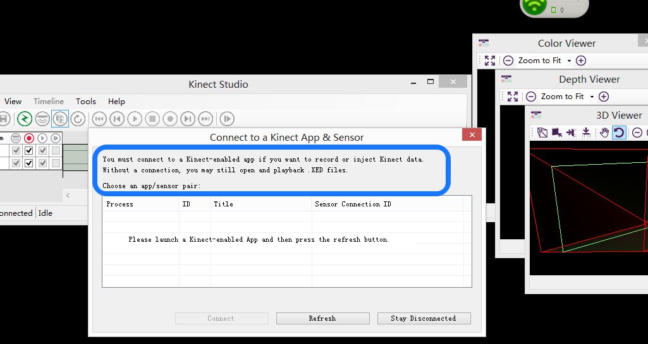This screenshot has height=344, width=648.
Task: Click the Kinect window icon of Color Viewer
Action: [484, 43]
